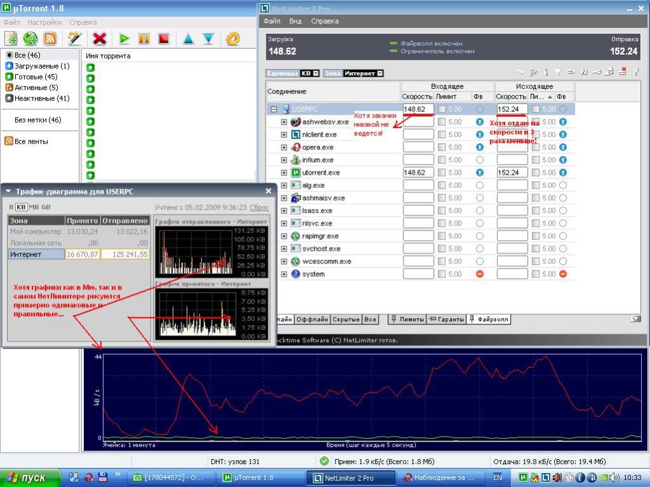The height and width of the screenshot is (487, 650).
Task: Click the red Stop torrent icon
Action: (x=164, y=39)
